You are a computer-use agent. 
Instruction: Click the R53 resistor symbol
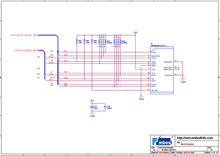[84, 42]
